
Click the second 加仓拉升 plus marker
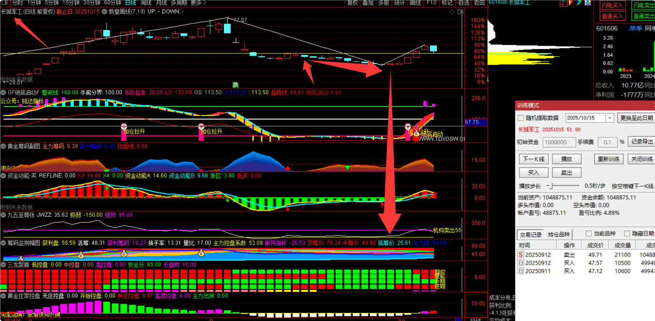(201, 127)
